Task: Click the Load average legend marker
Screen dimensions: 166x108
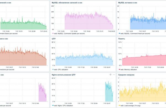Action: (120, 106)
